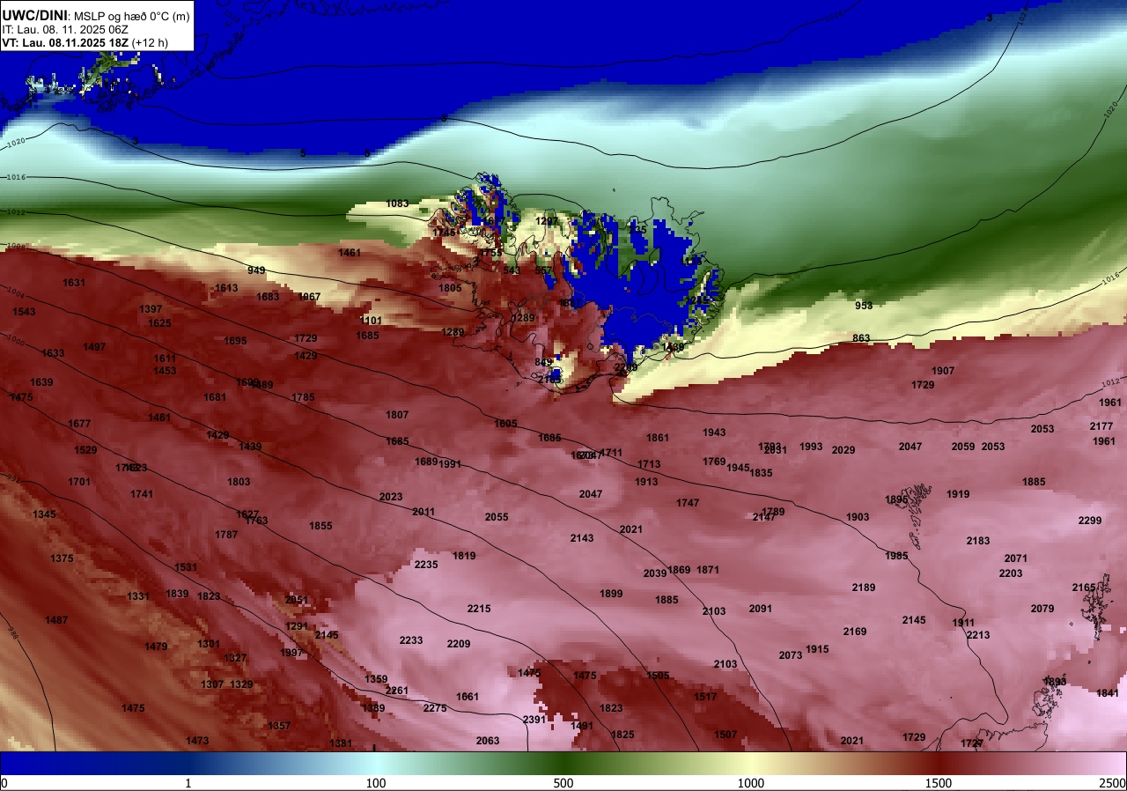Click the map value 1701
Image resolution: width=1127 pixels, height=791 pixels.
(x=79, y=482)
